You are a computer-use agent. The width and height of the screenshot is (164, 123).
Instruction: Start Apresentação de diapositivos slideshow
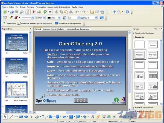pos(68,23)
